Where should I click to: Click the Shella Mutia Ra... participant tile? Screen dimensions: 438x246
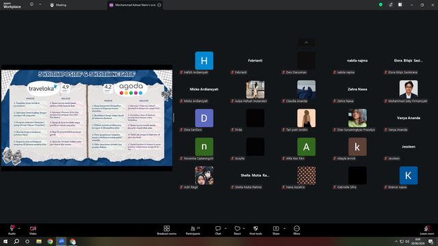coord(255,176)
